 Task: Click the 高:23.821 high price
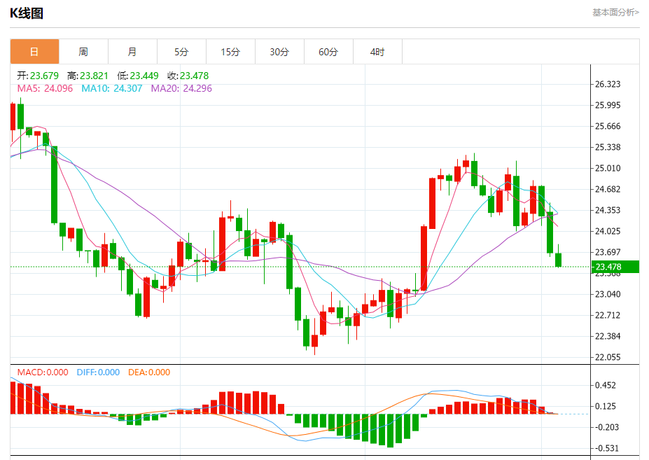pos(88,76)
